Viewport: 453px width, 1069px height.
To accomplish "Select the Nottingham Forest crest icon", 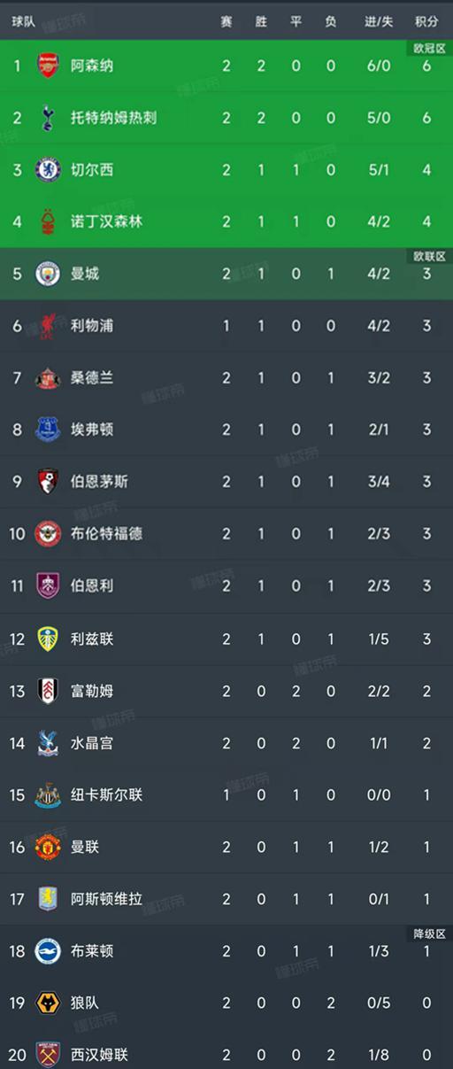I will point(48,221).
